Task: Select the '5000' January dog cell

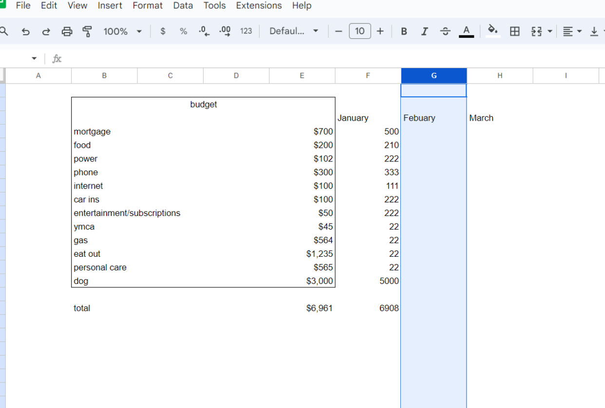Action: [368, 281]
